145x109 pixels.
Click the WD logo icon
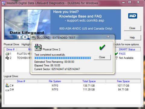click(x=133, y=16)
